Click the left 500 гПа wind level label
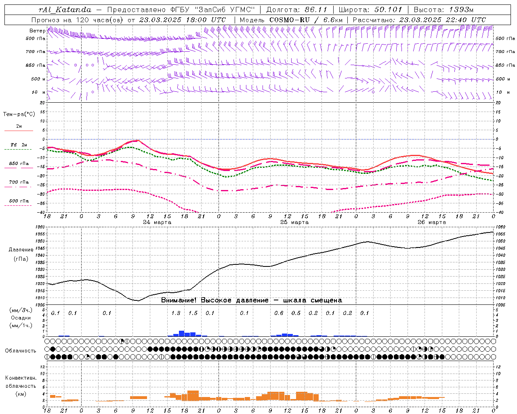Viewport: 517px width, 414px height. pos(36,39)
